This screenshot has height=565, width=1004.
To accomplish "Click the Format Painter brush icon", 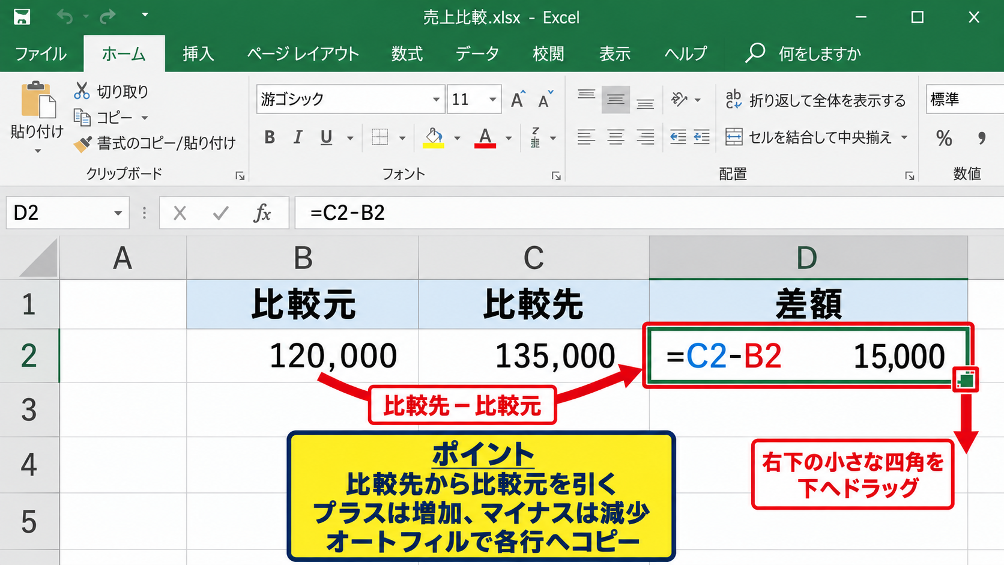I will (x=82, y=144).
